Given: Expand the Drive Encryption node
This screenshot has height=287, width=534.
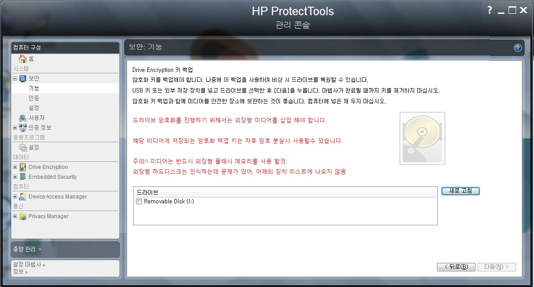Looking at the screenshot, I should coord(15,167).
